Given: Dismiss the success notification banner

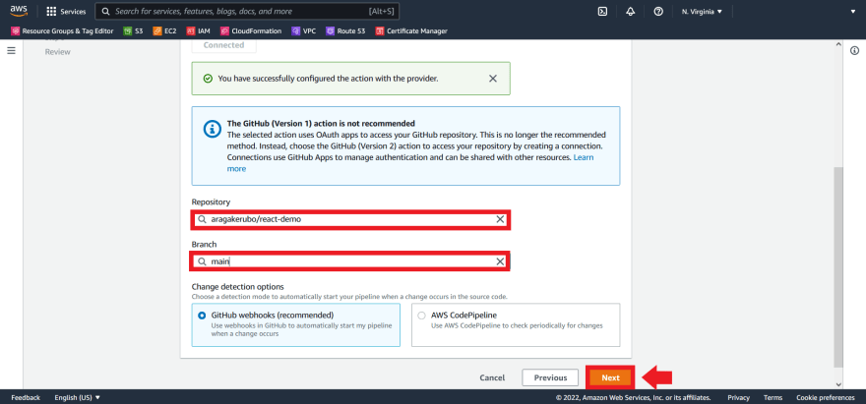Looking at the screenshot, I should click(x=493, y=79).
